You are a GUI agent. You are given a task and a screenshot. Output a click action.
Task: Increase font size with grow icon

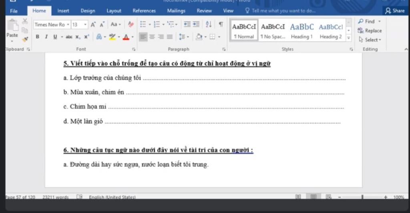93,24
